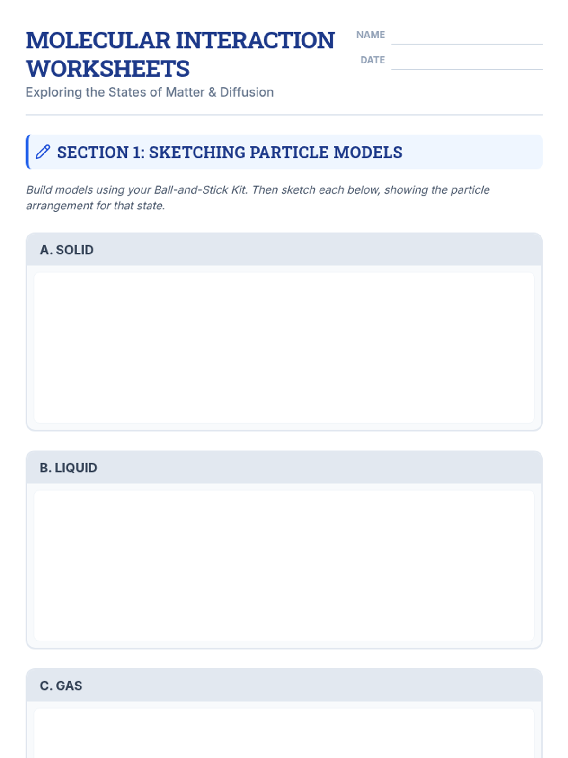The height and width of the screenshot is (758, 568).
Task: Click inside the Solid sketch area
Action: (284, 347)
